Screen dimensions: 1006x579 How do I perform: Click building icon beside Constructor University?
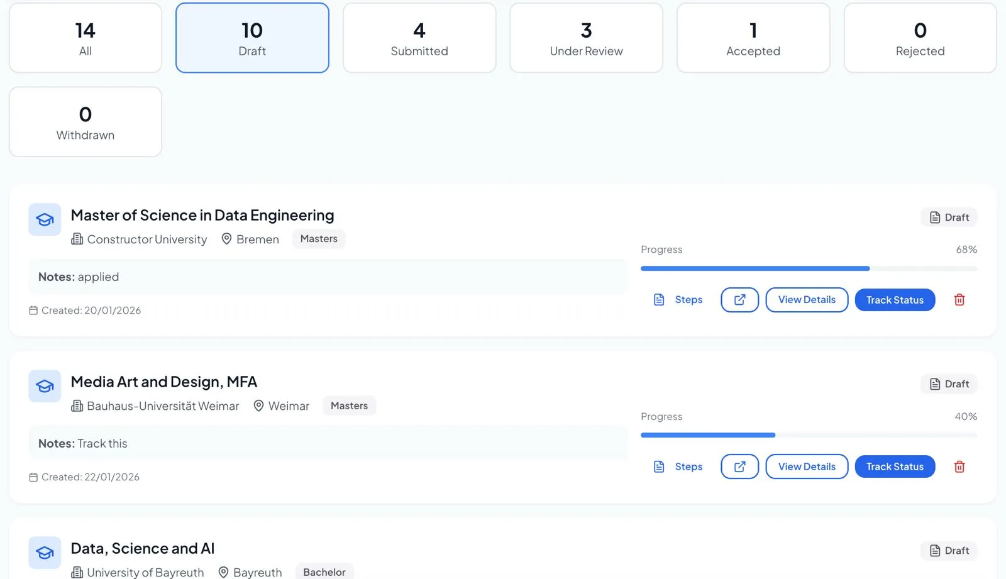pos(77,239)
